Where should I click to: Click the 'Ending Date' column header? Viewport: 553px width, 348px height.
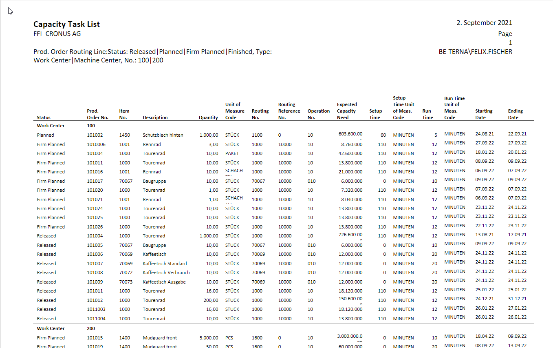tap(516, 114)
